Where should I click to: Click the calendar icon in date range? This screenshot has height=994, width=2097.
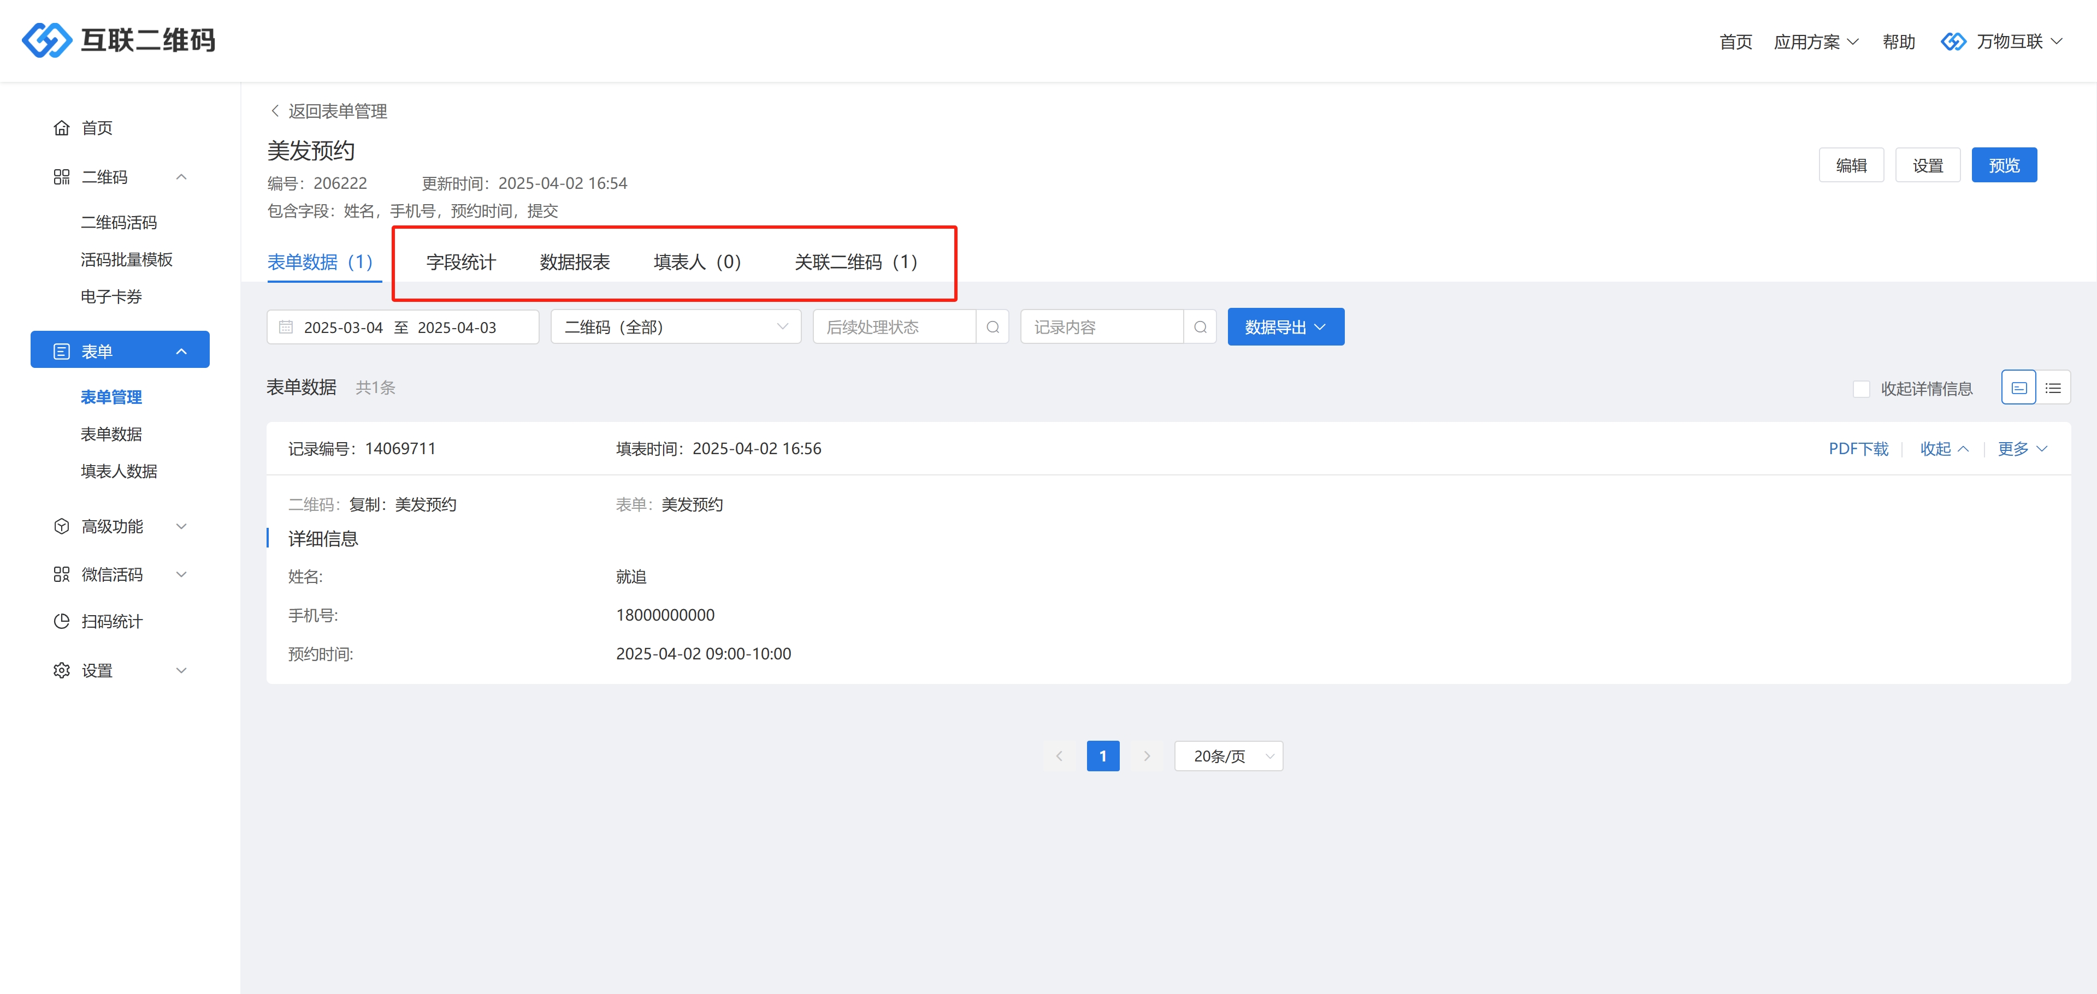tap(286, 327)
